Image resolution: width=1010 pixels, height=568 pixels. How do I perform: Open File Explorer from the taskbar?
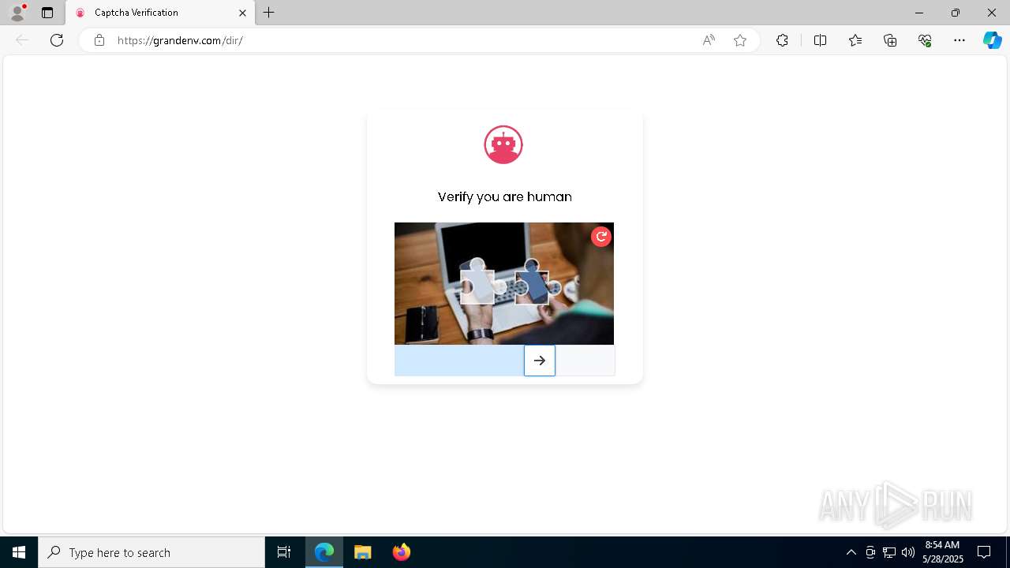pyautogui.click(x=363, y=552)
